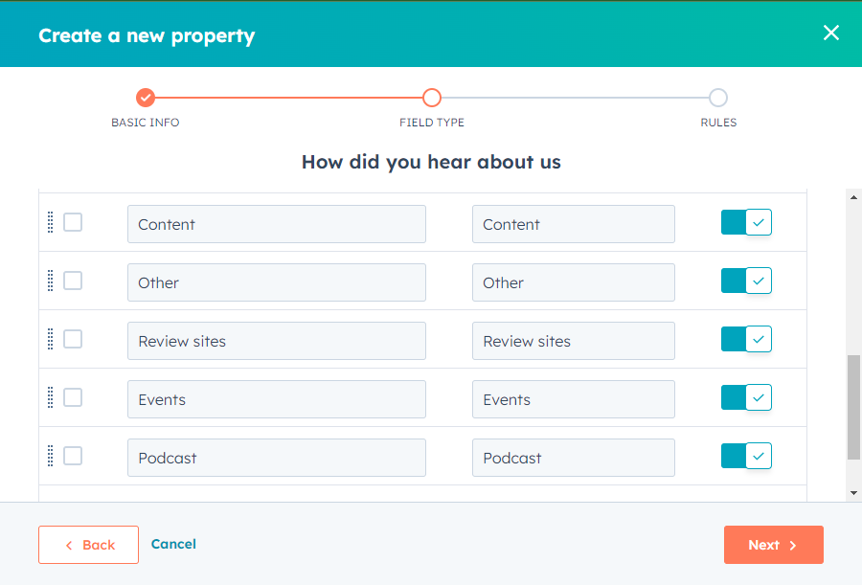Click the Basic Info step checkmark circle
862x585 pixels.
click(146, 98)
